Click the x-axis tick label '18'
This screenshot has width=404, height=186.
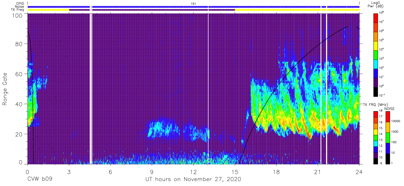(276, 172)
